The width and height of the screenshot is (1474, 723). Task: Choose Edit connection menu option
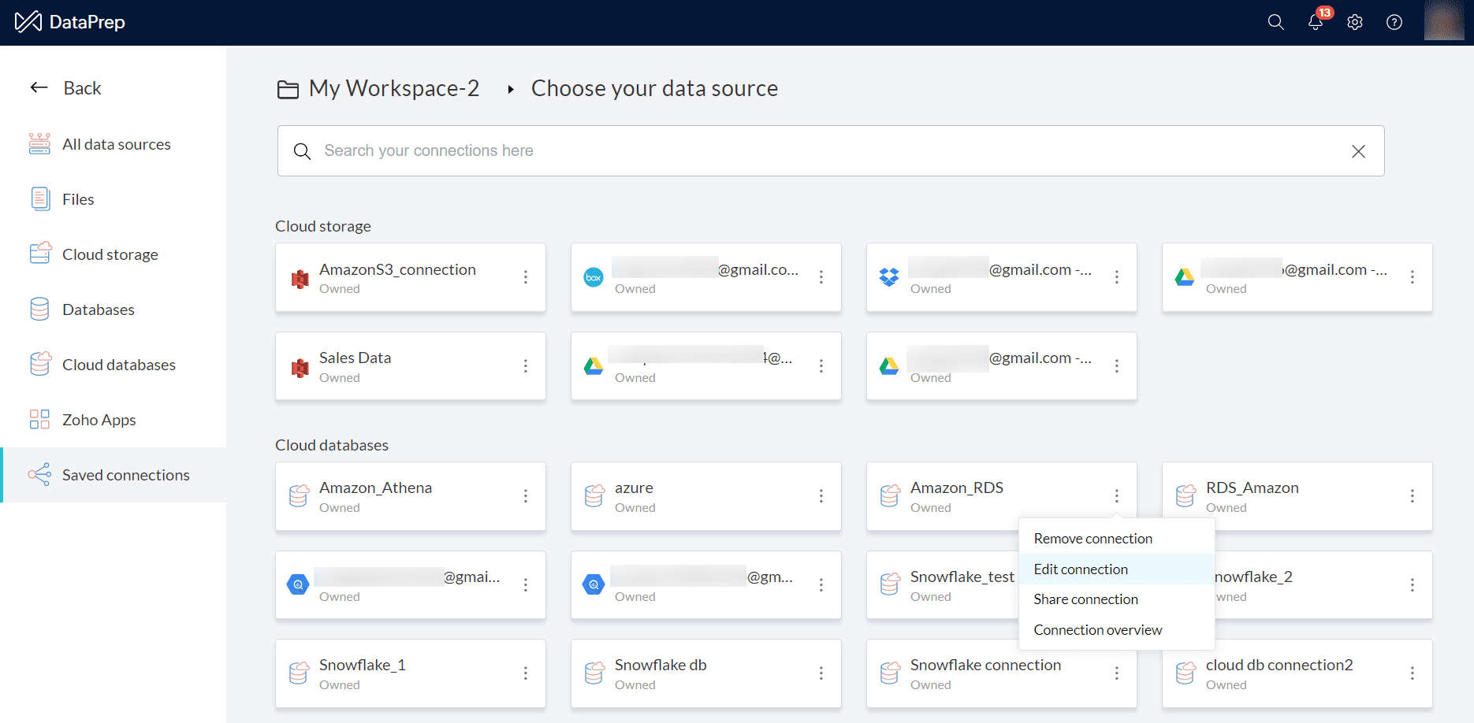(x=1081, y=569)
